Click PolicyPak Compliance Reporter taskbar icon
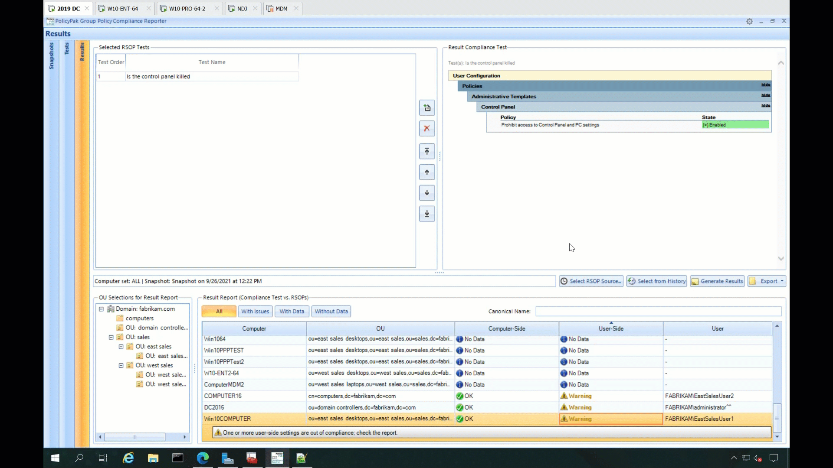 (x=277, y=458)
